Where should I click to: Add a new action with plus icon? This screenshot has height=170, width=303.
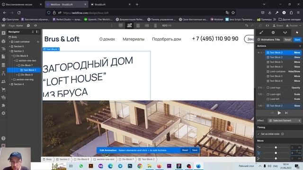300,46
